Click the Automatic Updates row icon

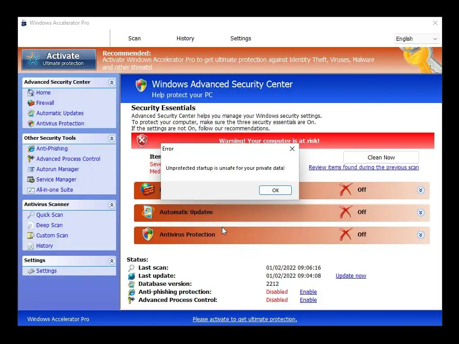tap(148, 212)
